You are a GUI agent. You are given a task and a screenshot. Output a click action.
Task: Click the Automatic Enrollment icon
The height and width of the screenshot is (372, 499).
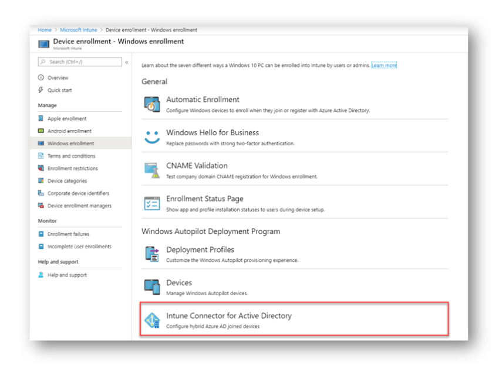click(x=152, y=104)
